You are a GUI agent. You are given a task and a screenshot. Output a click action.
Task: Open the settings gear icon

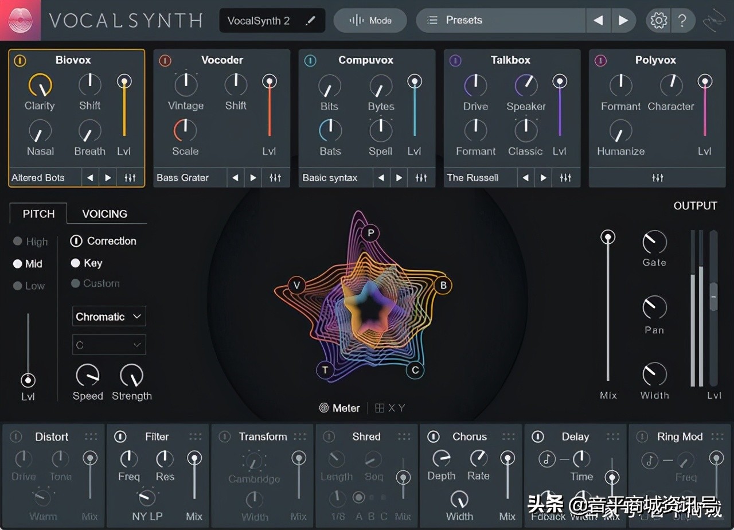[658, 21]
